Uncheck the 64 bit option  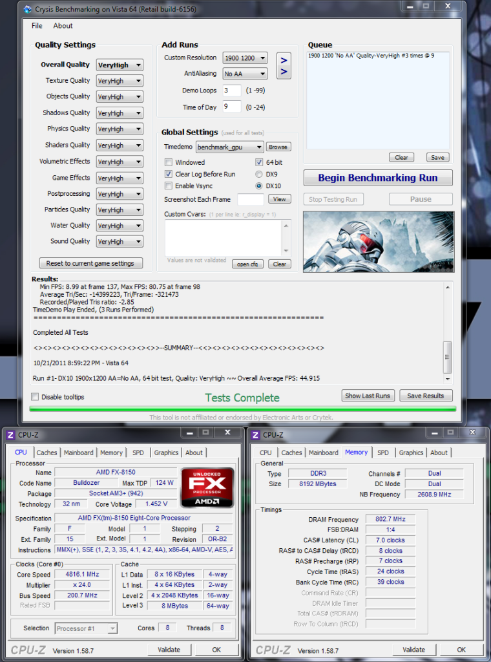(259, 162)
